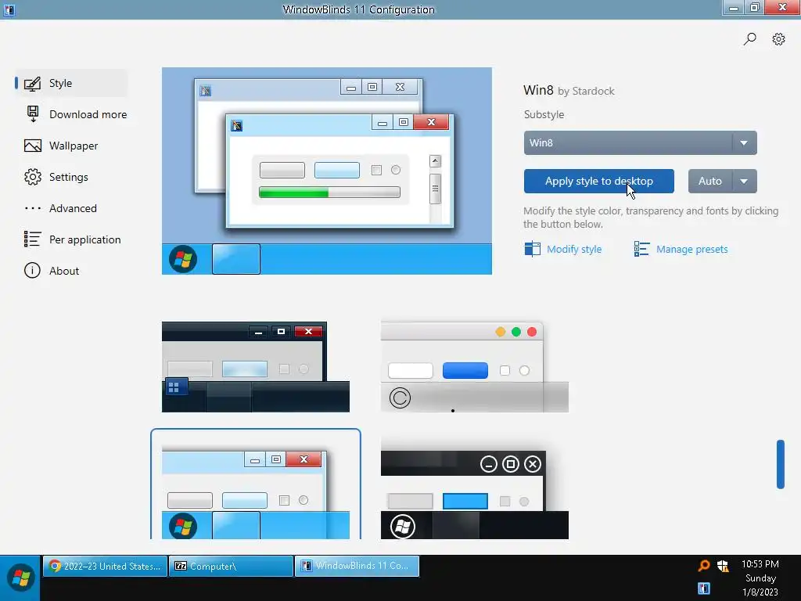The height and width of the screenshot is (601, 801).
Task: Click the Settings gear icon in sidebar
Action: (x=33, y=177)
